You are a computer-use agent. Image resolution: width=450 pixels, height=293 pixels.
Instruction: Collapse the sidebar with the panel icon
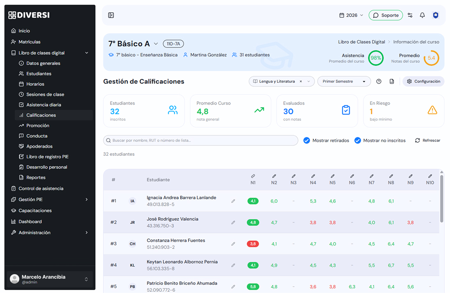pos(111,15)
